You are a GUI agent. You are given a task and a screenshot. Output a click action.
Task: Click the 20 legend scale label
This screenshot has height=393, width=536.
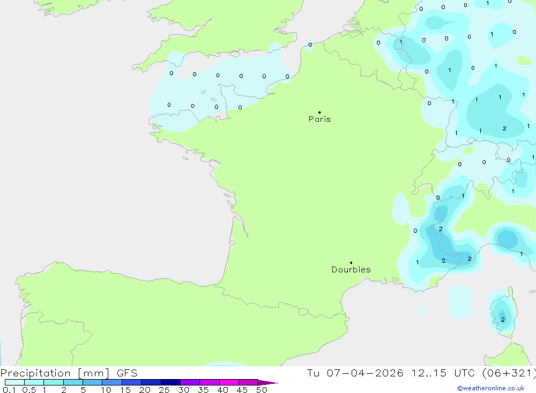tap(145, 390)
